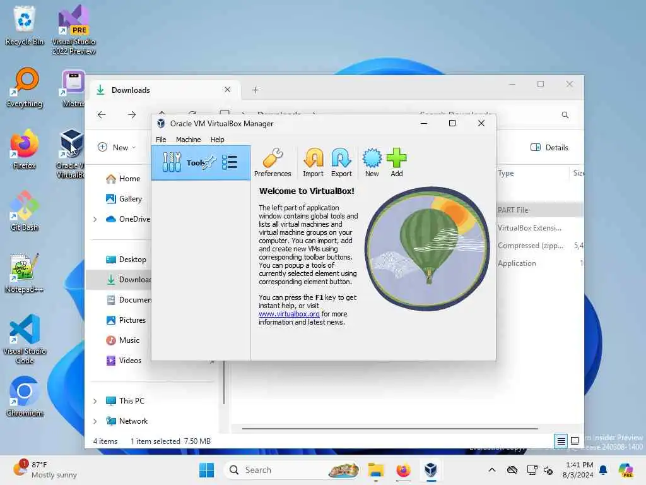The image size is (646, 485).
Task: Go forward in File Explorer
Action: [132, 115]
